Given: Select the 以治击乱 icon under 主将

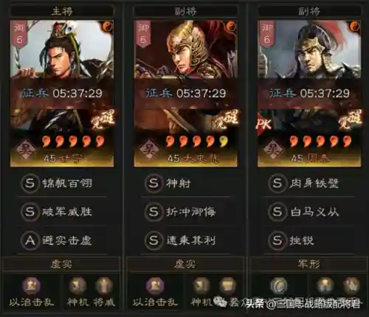Looking at the screenshot, I should pos(32,286).
